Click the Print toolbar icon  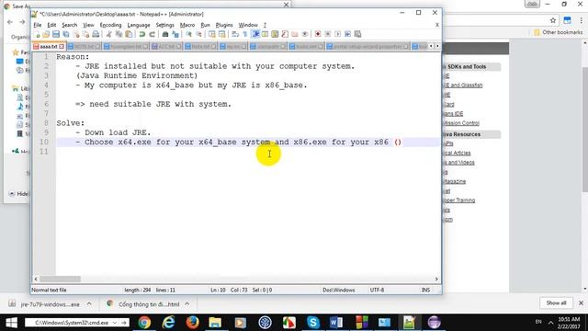click(x=96, y=35)
